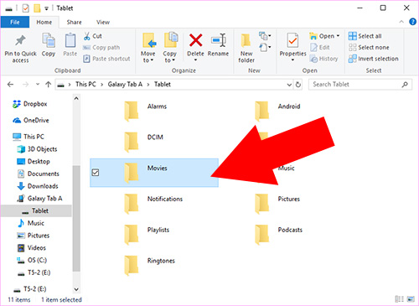The height and width of the screenshot is (306, 419).
Task: Select OneDrive in navigation pane
Action: tap(31, 120)
